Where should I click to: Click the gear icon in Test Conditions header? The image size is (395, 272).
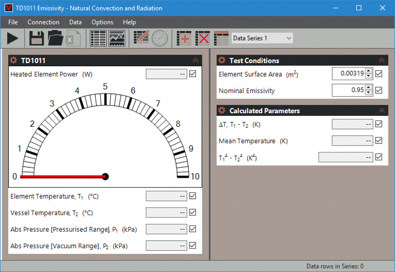(x=222, y=61)
